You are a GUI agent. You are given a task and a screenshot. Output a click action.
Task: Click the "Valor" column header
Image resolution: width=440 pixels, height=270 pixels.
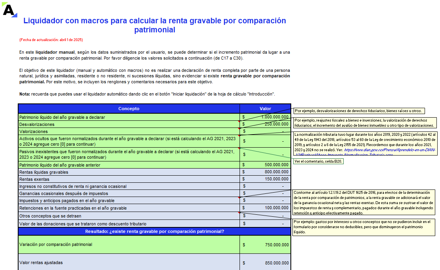[265, 109]
